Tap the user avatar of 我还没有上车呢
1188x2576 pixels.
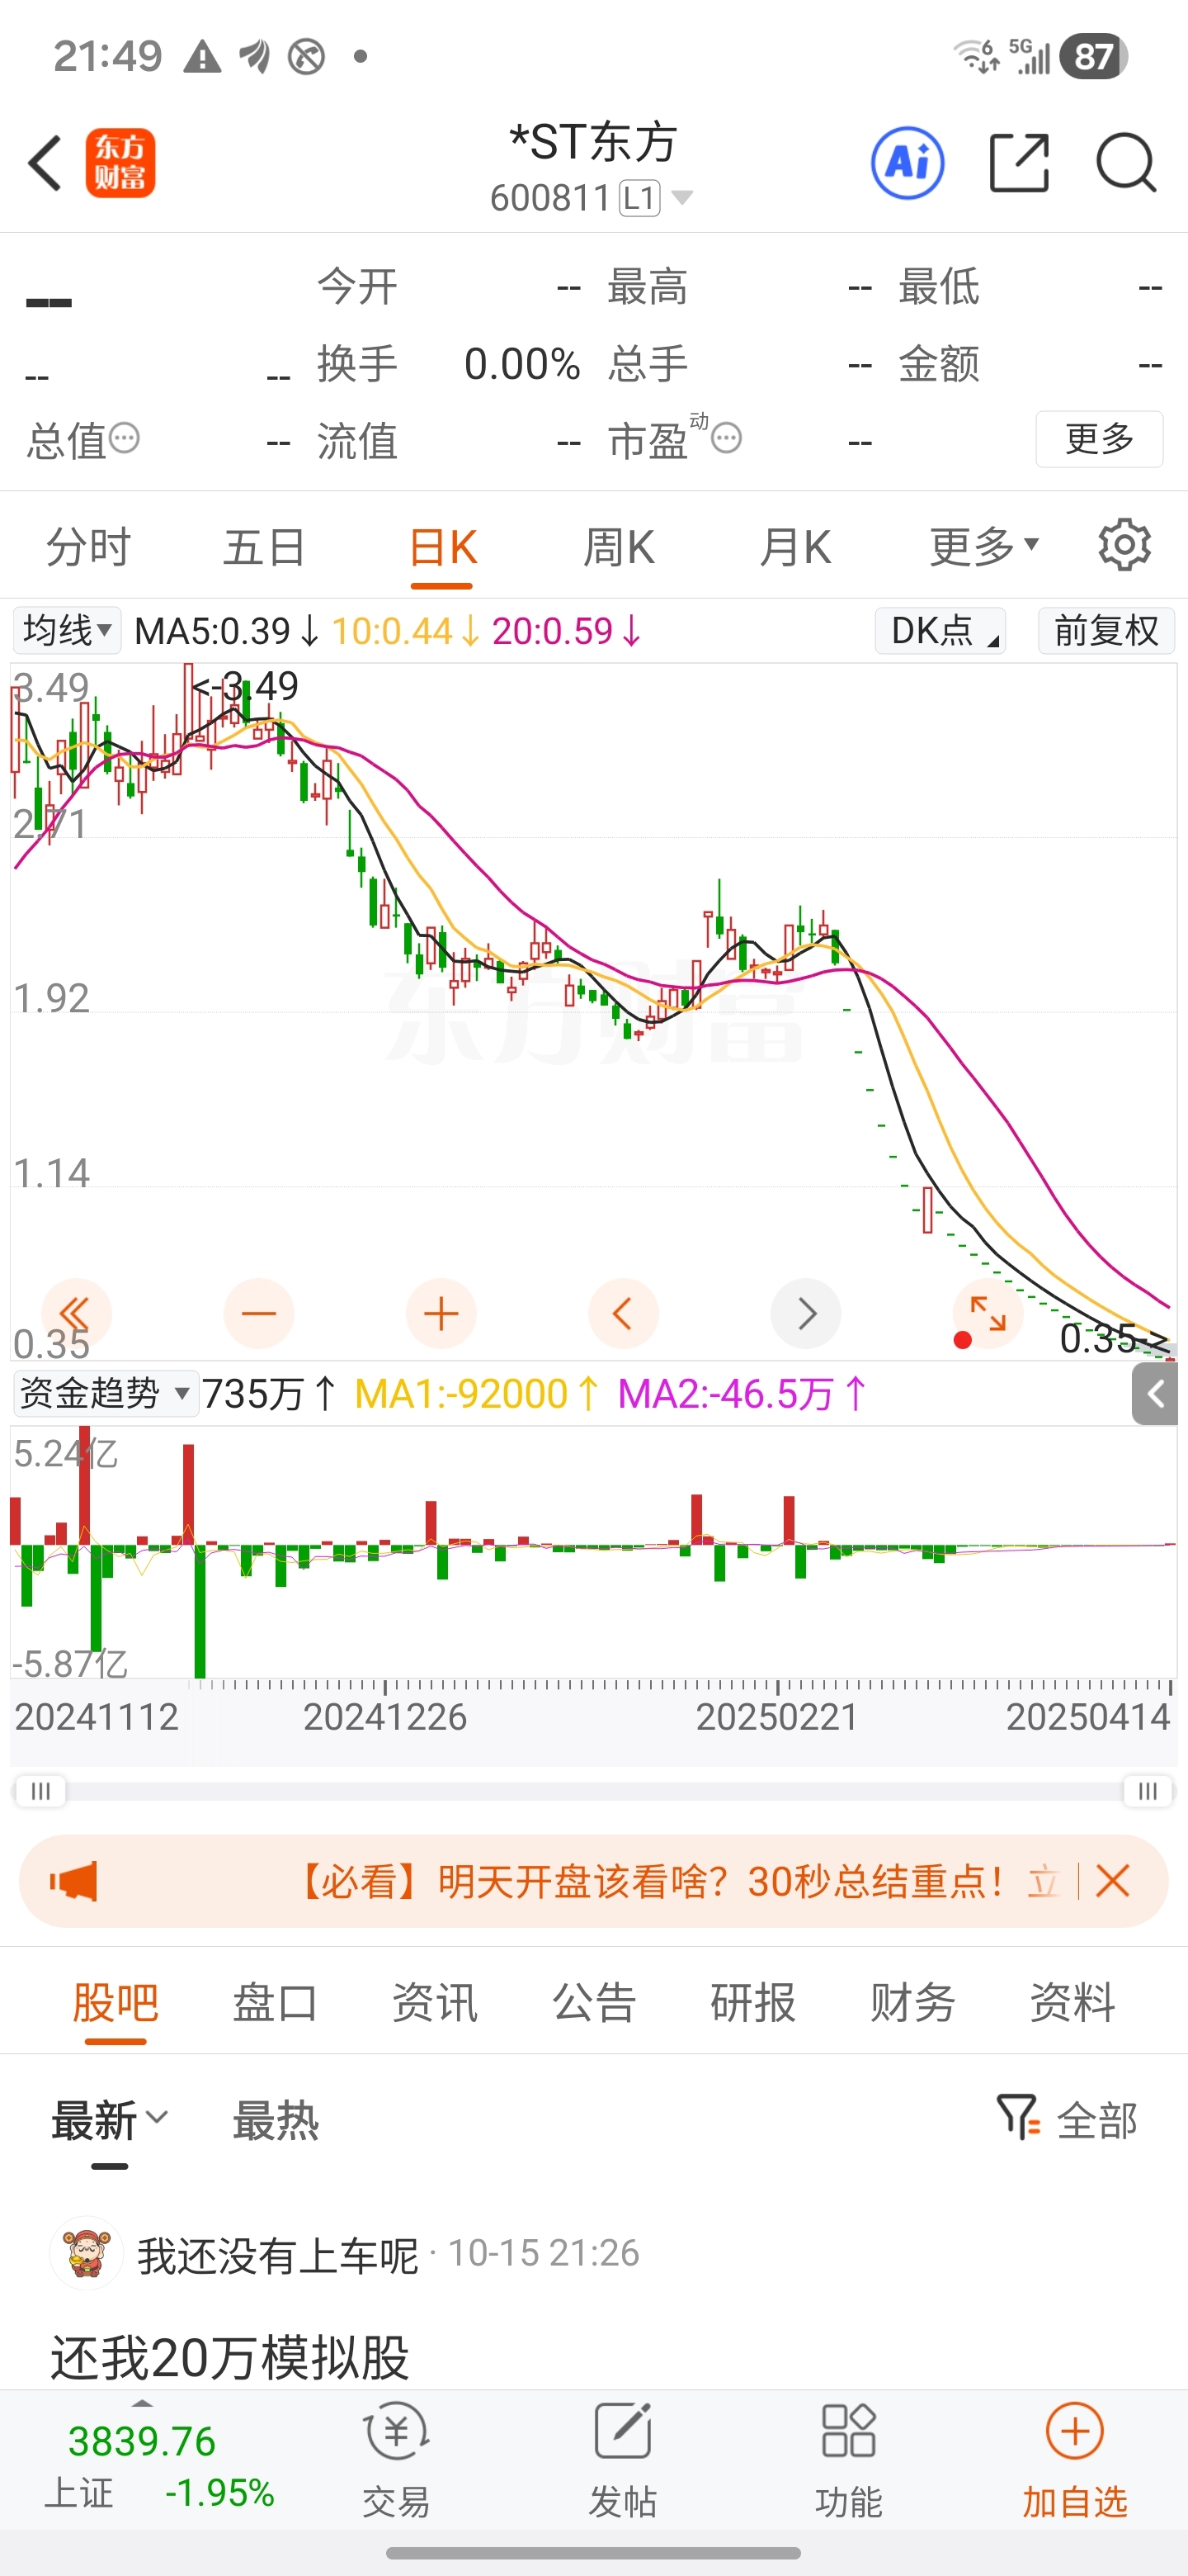(x=86, y=2254)
